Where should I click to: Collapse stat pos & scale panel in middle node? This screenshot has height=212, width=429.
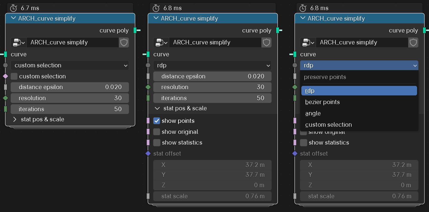pyautogui.click(x=157, y=108)
